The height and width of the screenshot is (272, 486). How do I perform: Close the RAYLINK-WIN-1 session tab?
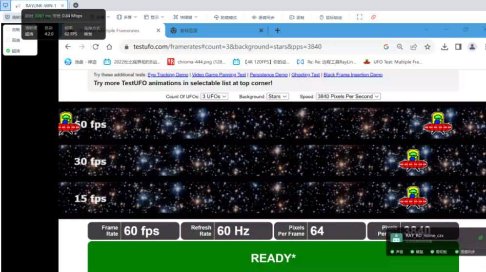pyautogui.click(x=62, y=5)
